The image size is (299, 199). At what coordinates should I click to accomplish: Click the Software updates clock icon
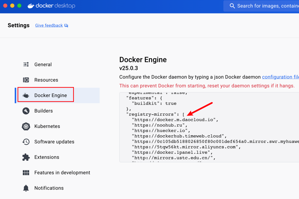click(26, 142)
